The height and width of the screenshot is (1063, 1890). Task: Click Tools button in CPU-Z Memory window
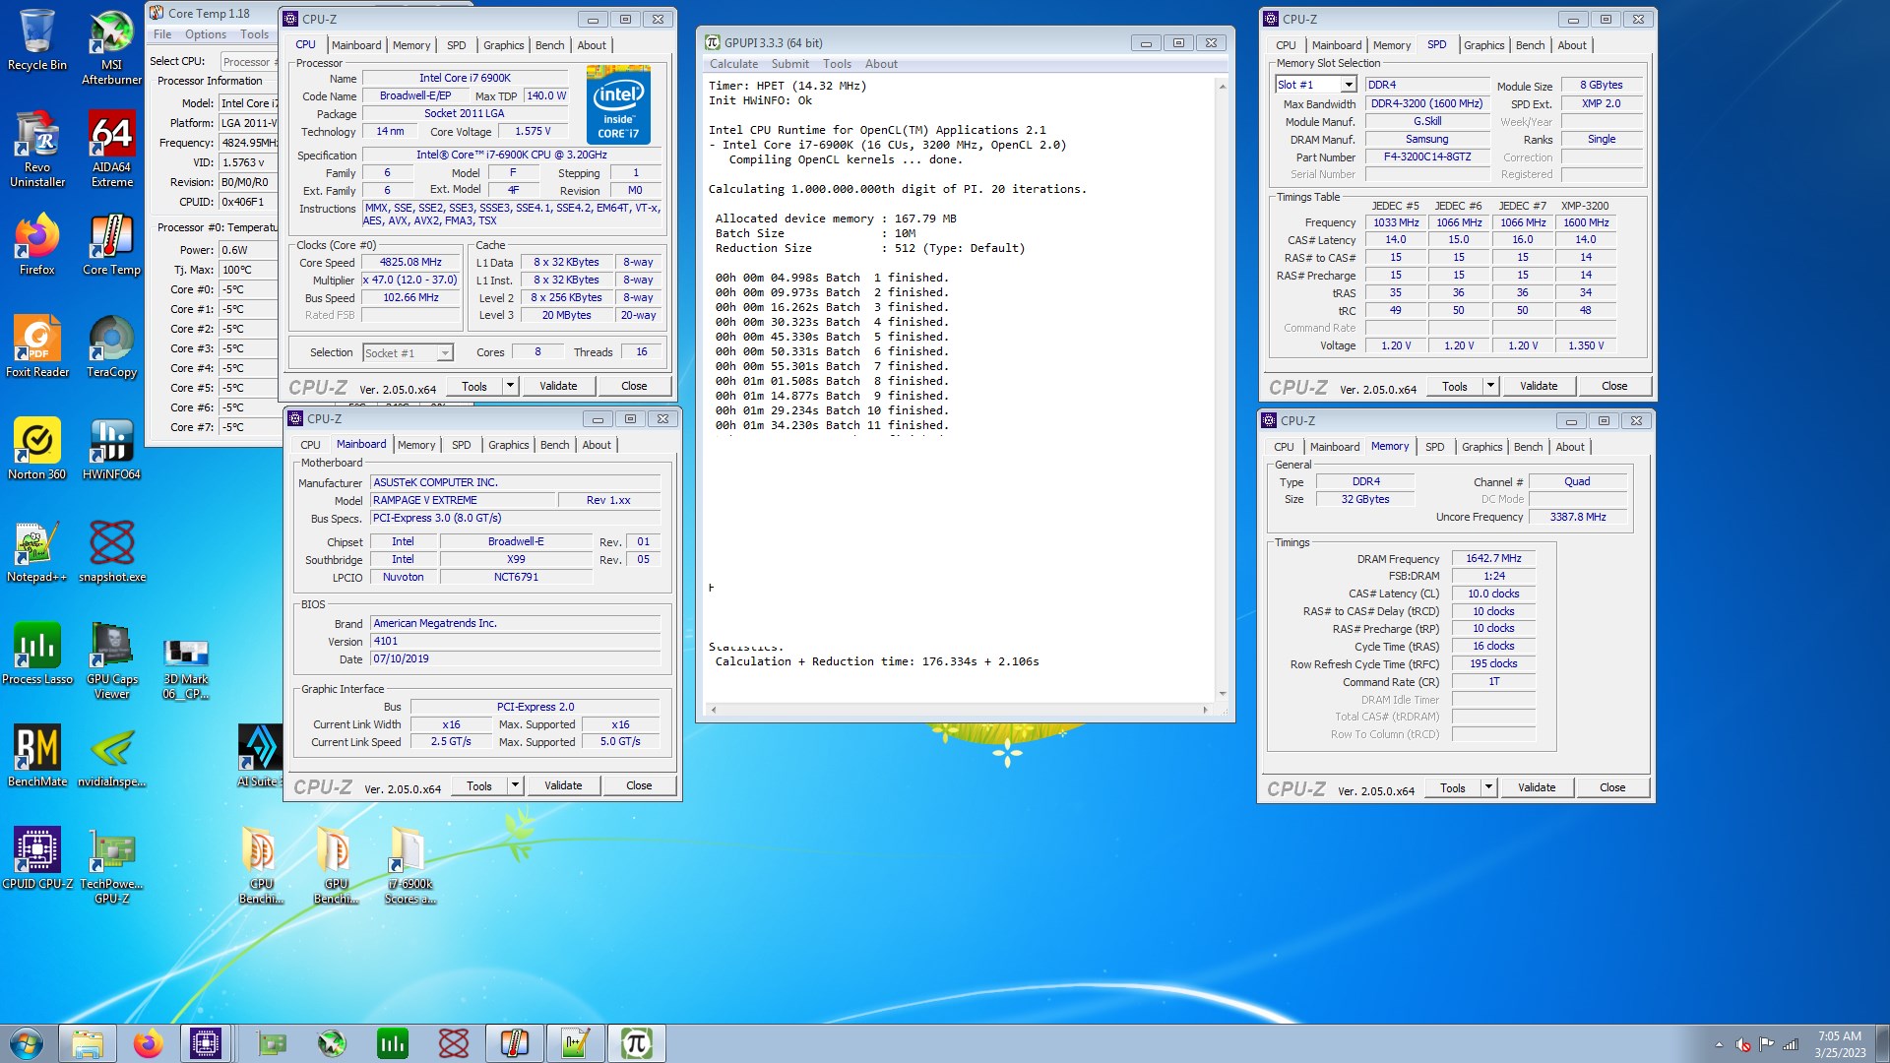pos(1452,787)
